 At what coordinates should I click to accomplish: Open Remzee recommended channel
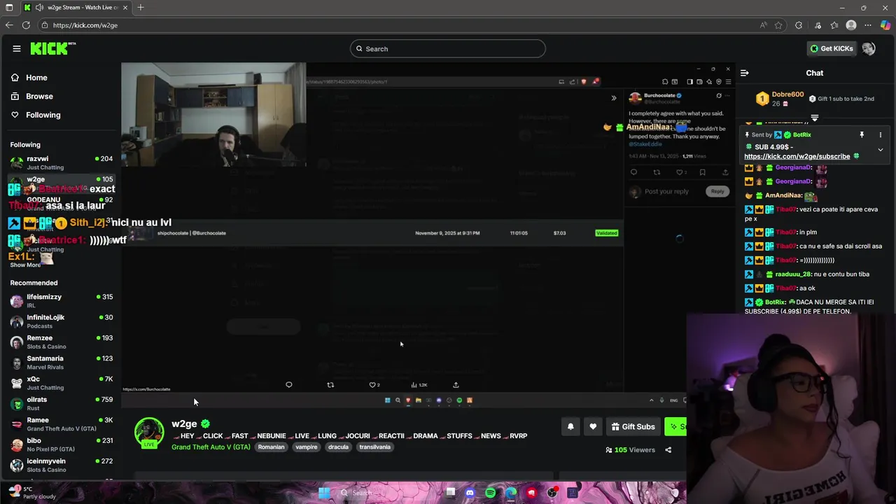pos(62,342)
